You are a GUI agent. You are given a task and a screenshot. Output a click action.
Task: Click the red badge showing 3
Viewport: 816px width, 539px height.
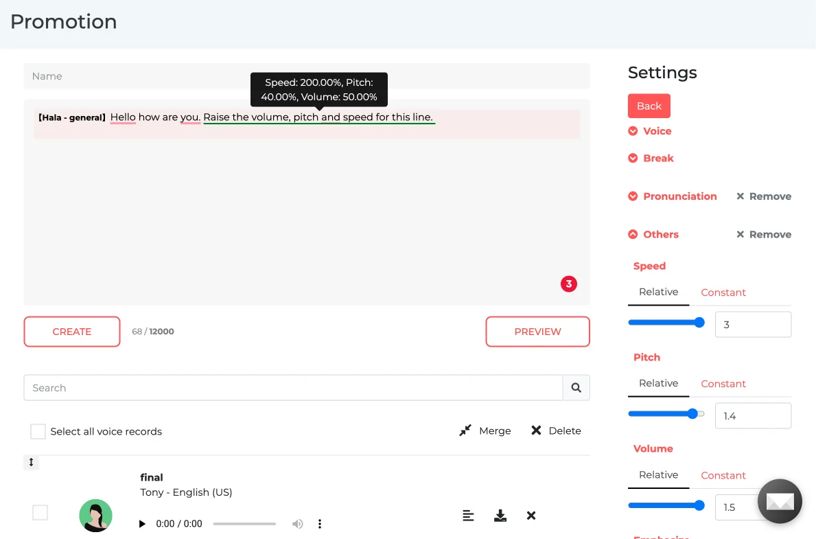coord(569,284)
